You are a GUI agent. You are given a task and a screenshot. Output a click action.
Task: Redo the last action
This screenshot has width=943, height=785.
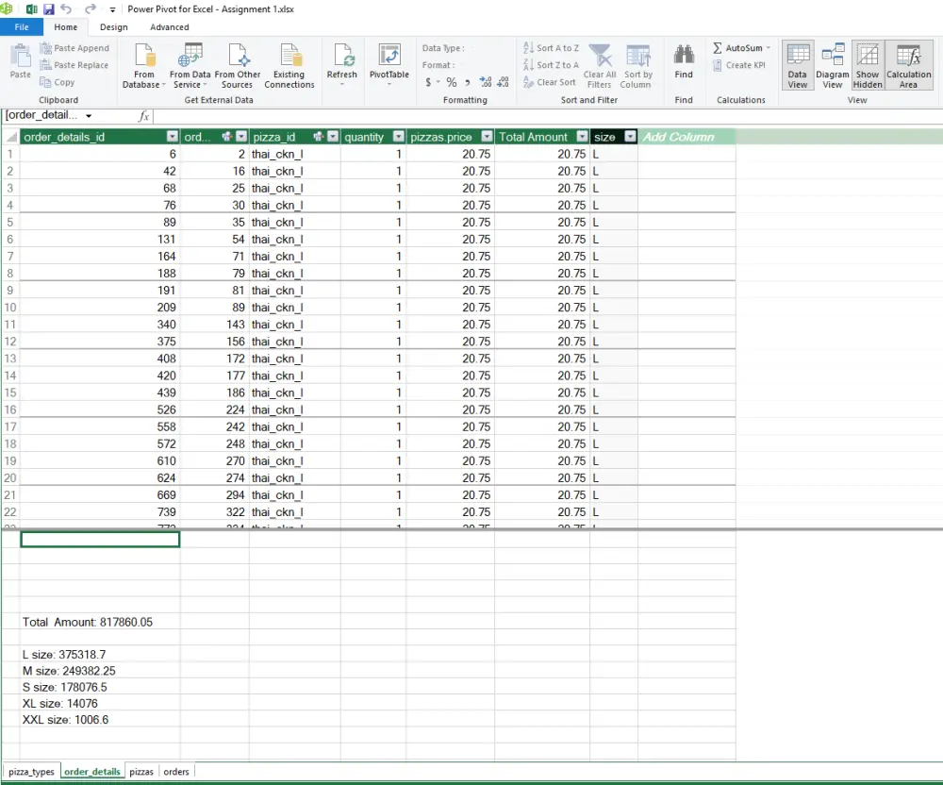[91, 9]
